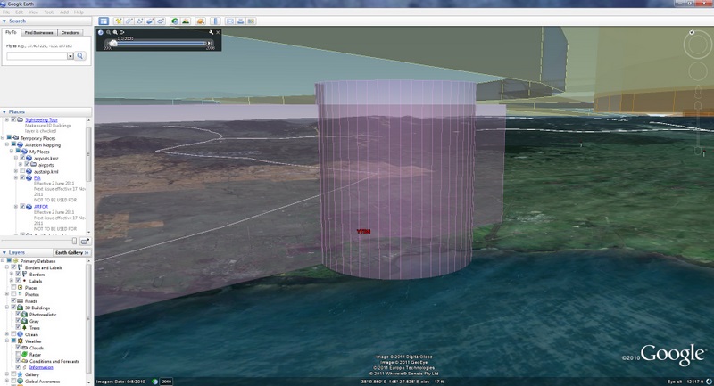714x386 pixels.
Task: Toggle the Sightseeing Tour checkbox
Action: pos(13,119)
